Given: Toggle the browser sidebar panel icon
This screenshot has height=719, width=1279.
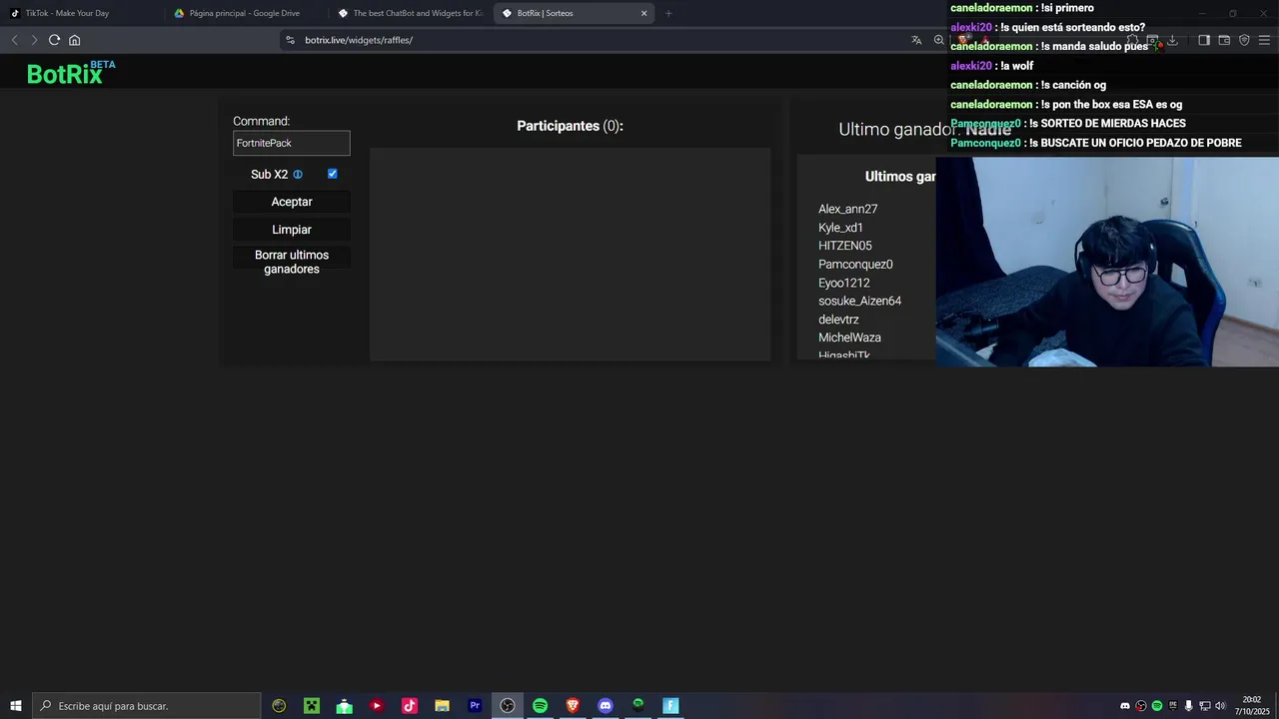Looking at the screenshot, I should coord(1204,40).
